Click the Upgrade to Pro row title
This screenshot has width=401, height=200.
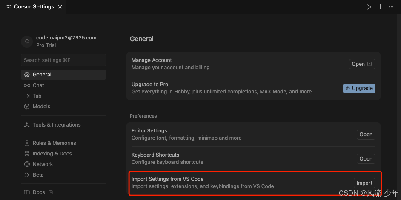tap(150, 85)
